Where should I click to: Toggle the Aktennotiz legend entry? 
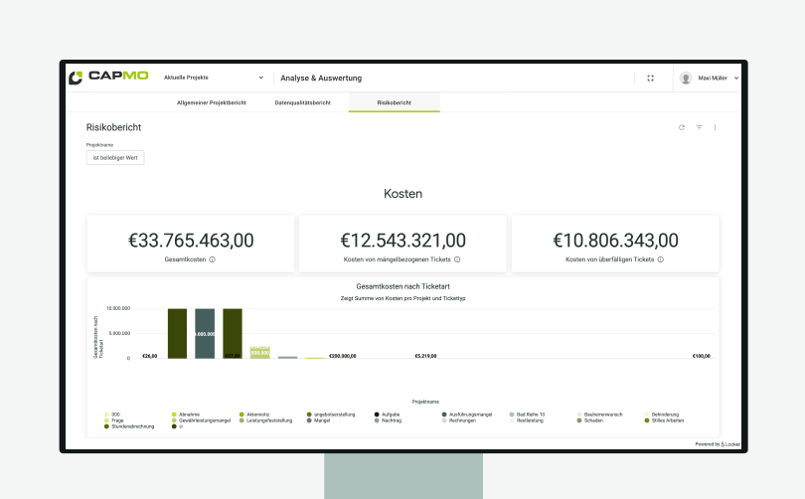254,415
